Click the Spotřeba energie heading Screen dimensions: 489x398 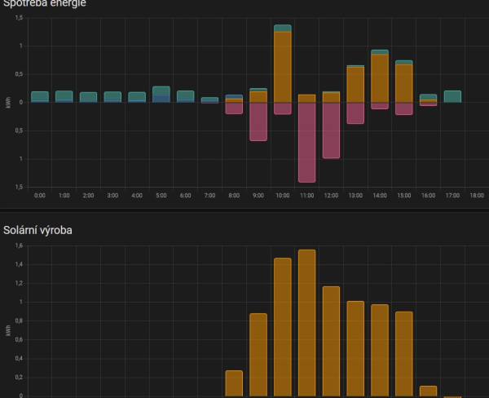tap(45, 3)
